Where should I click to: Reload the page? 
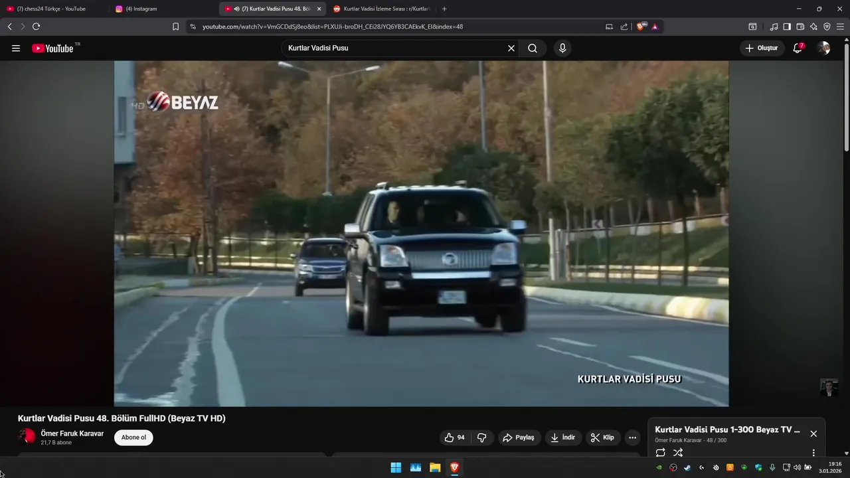click(36, 27)
